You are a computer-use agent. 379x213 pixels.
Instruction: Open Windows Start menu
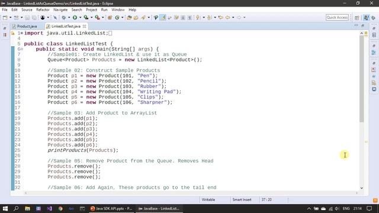[x=5, y=208]
